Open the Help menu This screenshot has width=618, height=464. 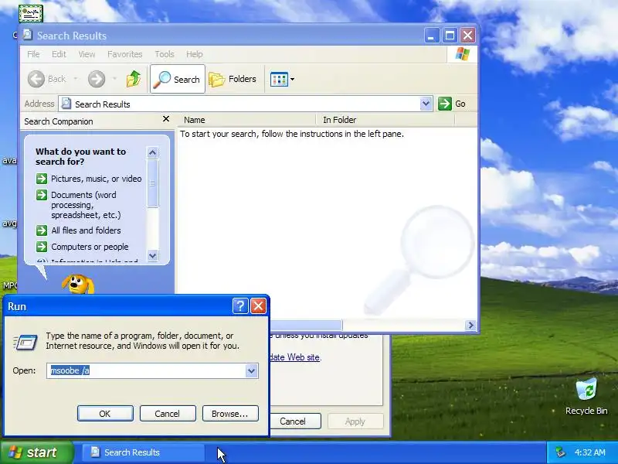tap(195, 54)
